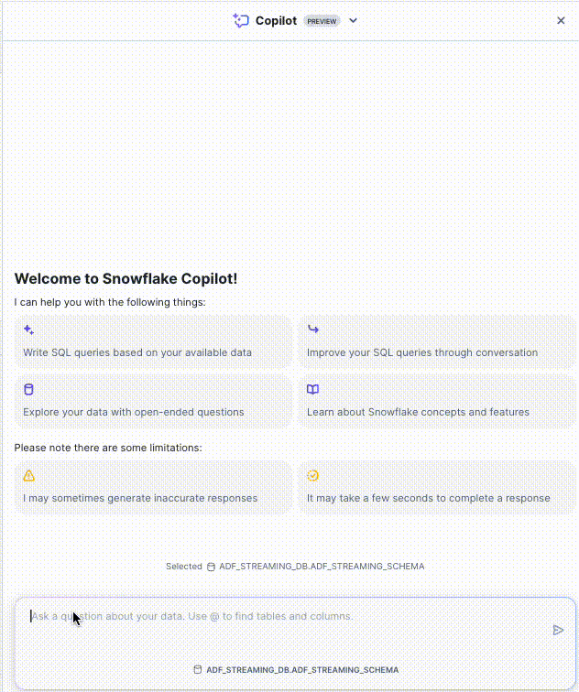
Task: Click the sparkle icon for writing SQL
Action: click(29, 330)
